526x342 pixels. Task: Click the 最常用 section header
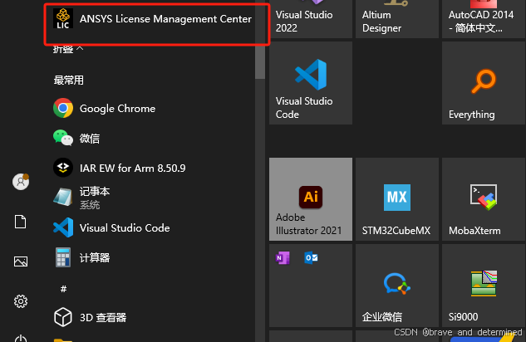click(x=68, y=80)
